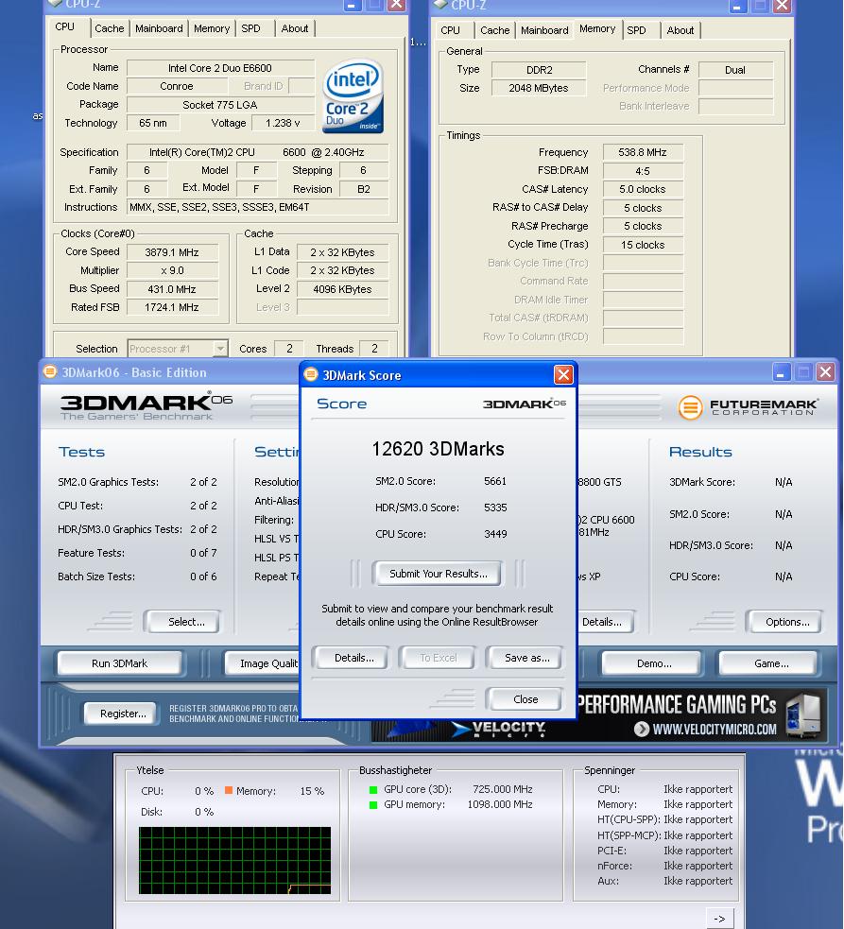Open Details in the score dialog
The image size is (844, 929).
(x=353, y=658)
